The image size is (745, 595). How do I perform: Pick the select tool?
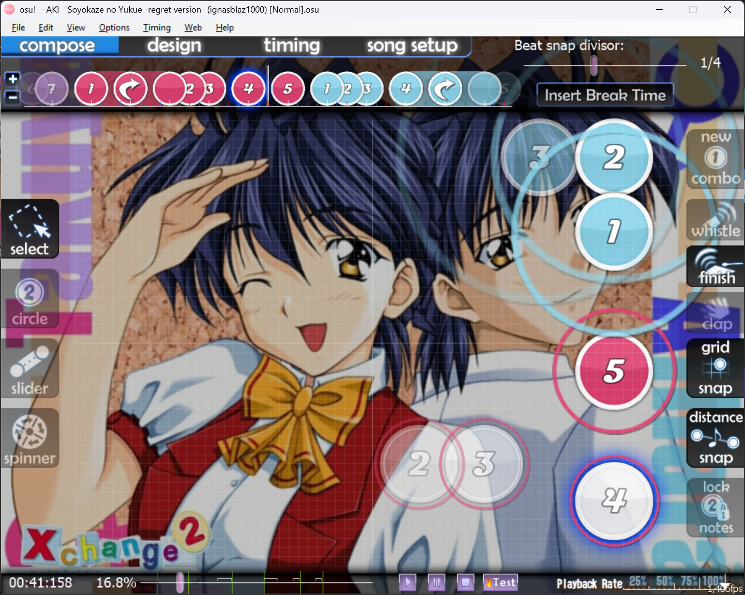(x=30, y=229)
